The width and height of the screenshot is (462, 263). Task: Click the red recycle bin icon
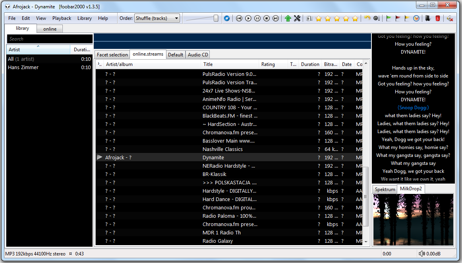[437, 18]
